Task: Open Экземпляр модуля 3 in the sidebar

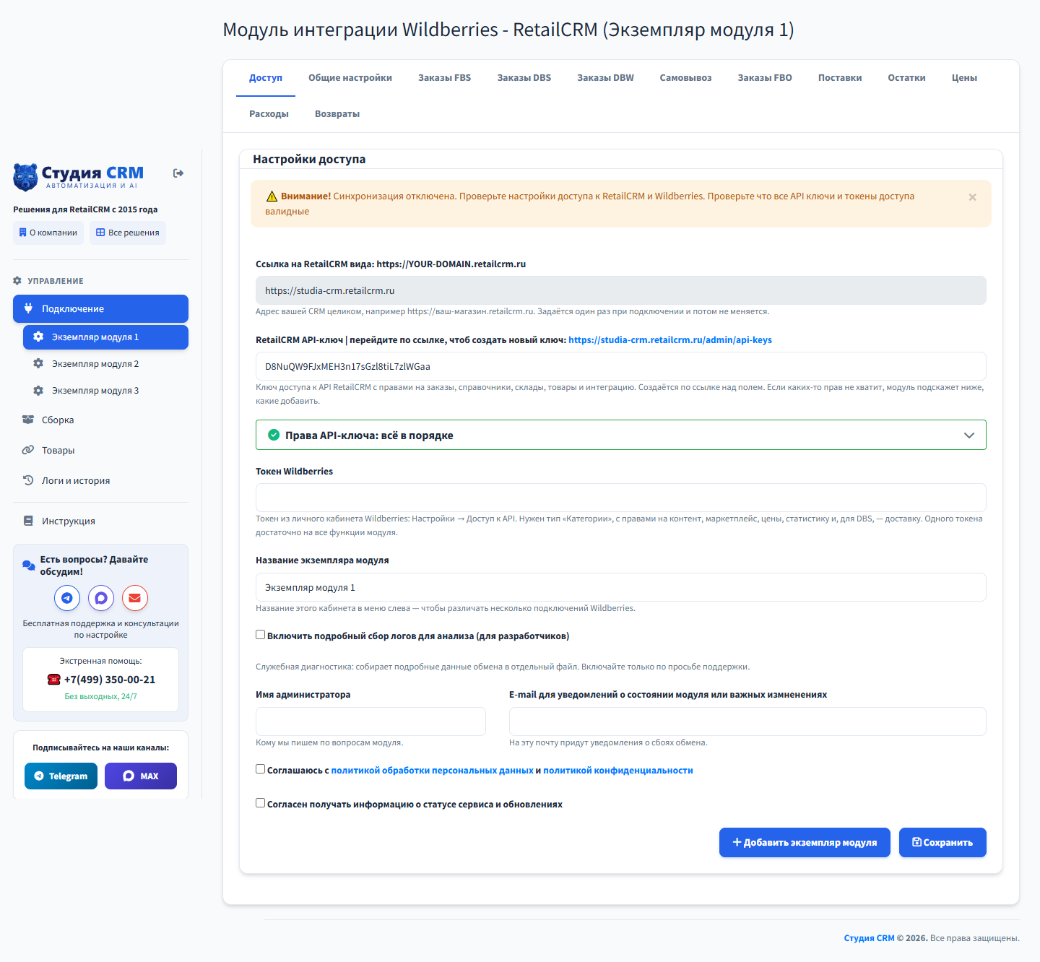Action: (x=105, y=391)
